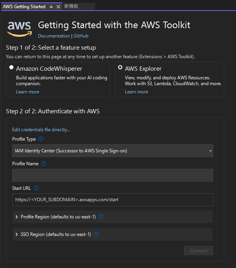The height and width of the screenshot is (268, 236).
Task: Click the Profile Name input field
Action: pyautogui.click(x=112, y=175)
